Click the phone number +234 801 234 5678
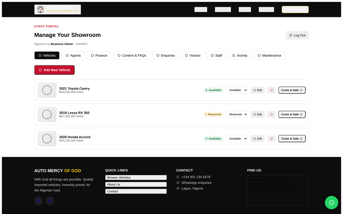 pos(196,177)
